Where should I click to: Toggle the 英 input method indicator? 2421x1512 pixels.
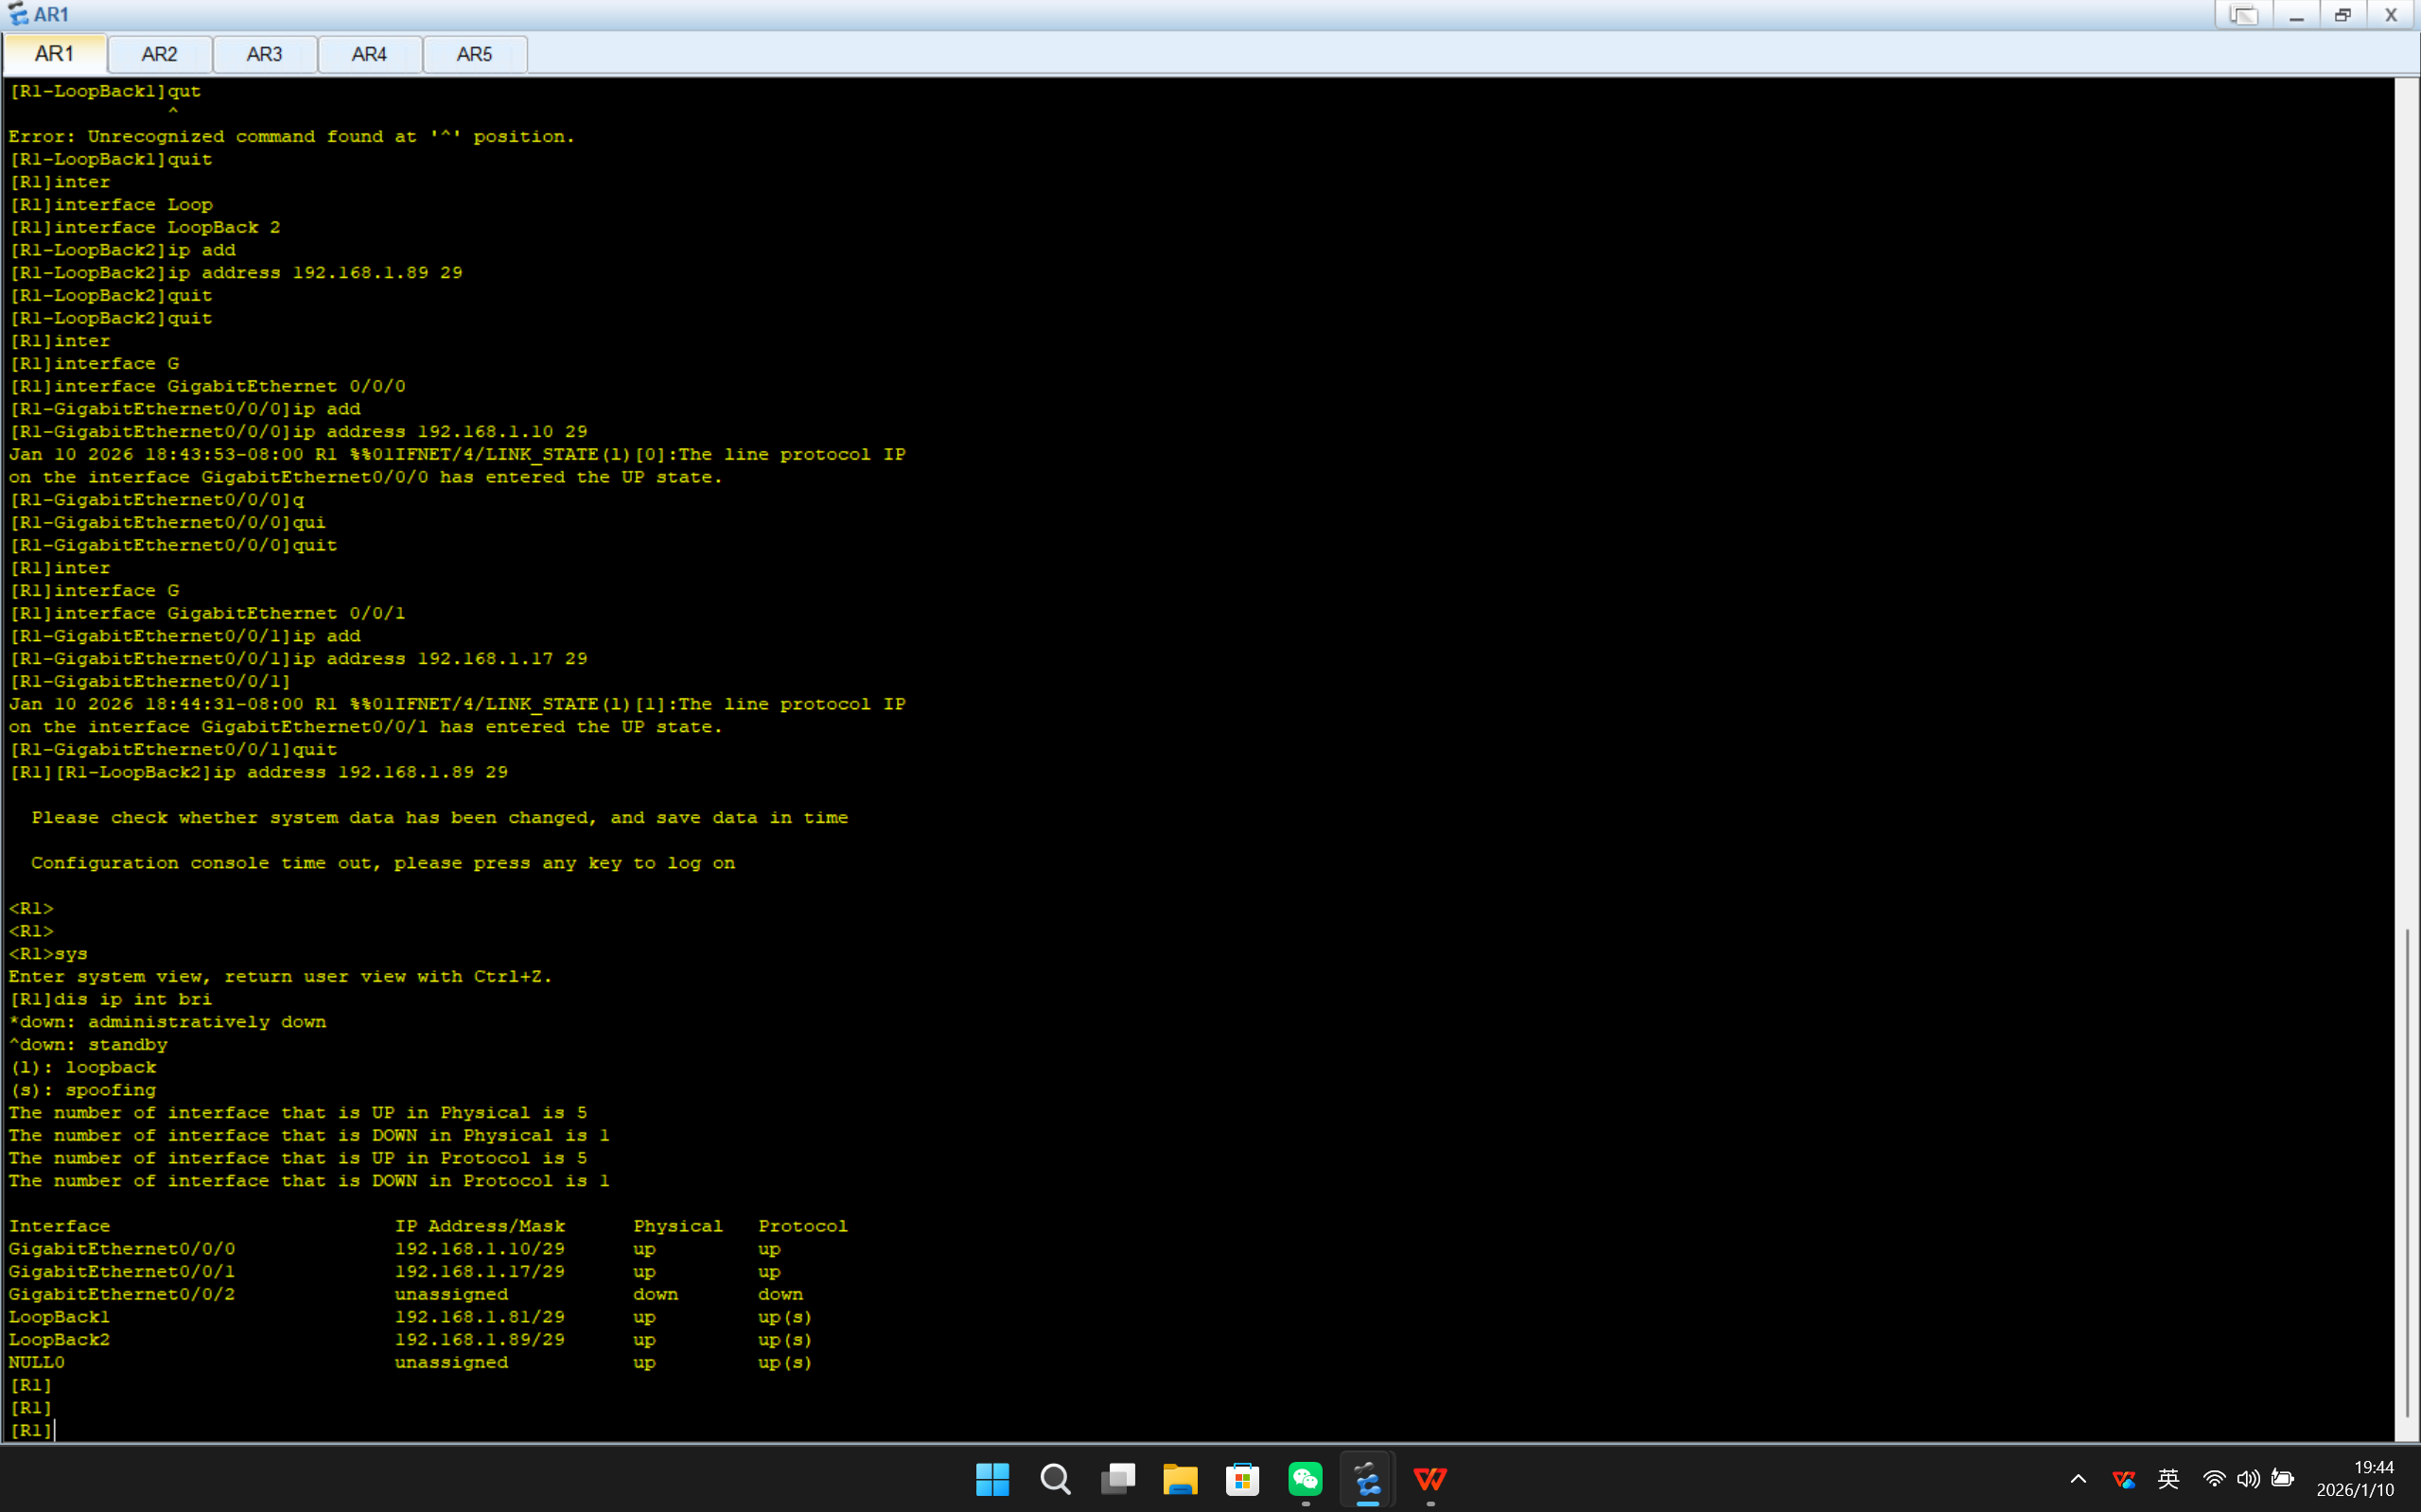(x=2167, y=1479)
